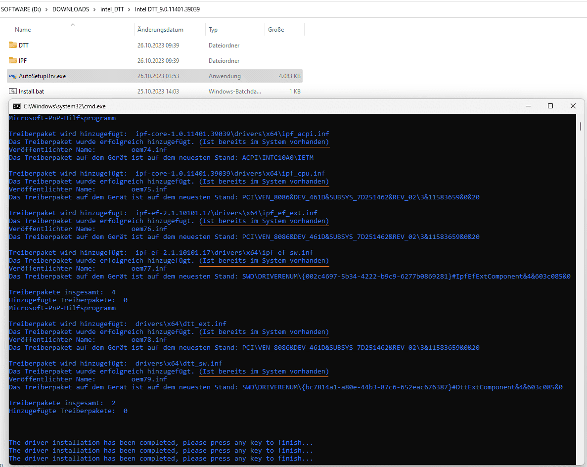Click the 4.083 KB size value
The height and width of the screenshot is (467, 587).
289,76
